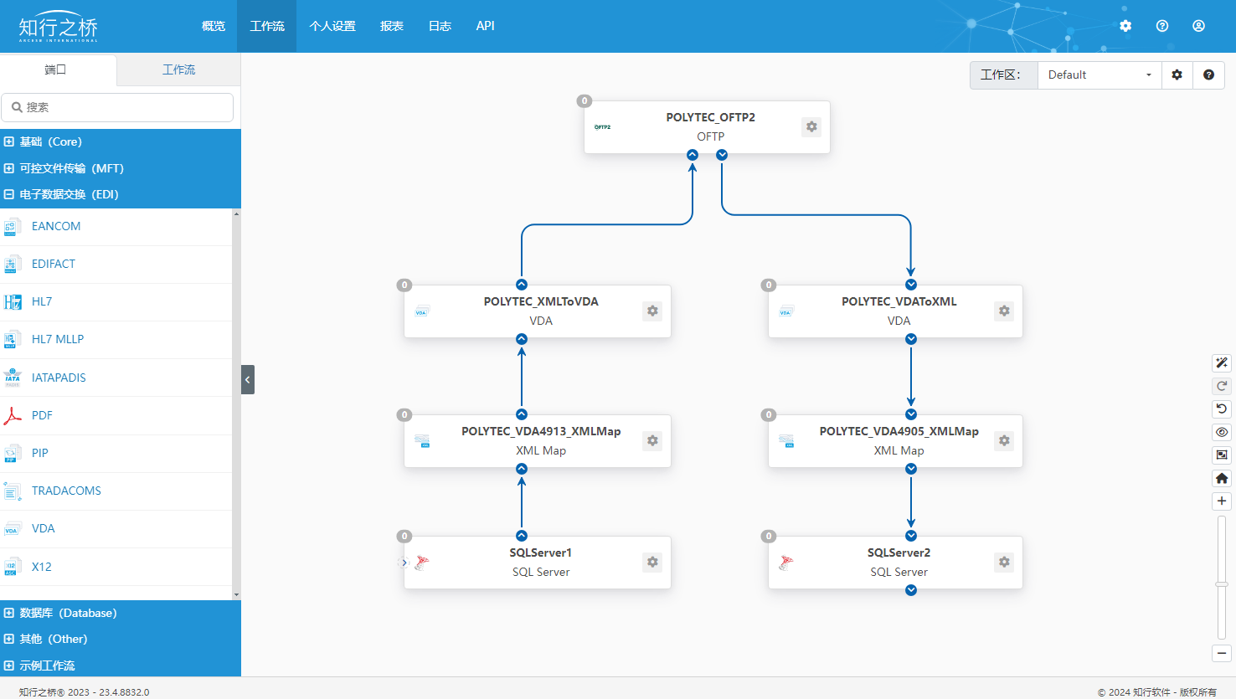Image resolution: width=1236 pixels, height=699 pixels.
Task: Open the Default workspace dropdown
Action: [x=1099, y=75]
